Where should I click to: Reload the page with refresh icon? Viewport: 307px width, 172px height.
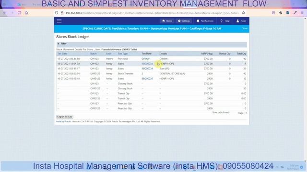(x=19, y=13)
